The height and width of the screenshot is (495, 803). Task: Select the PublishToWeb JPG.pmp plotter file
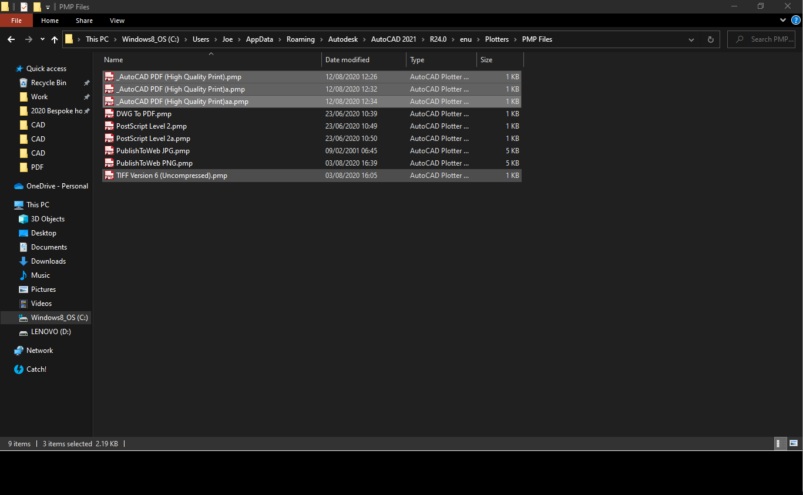(152, 150)
